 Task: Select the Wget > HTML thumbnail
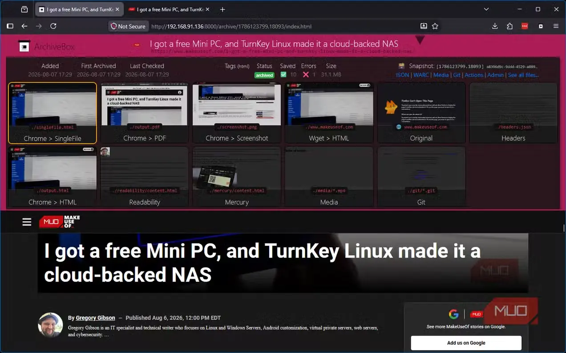[329, 113]
